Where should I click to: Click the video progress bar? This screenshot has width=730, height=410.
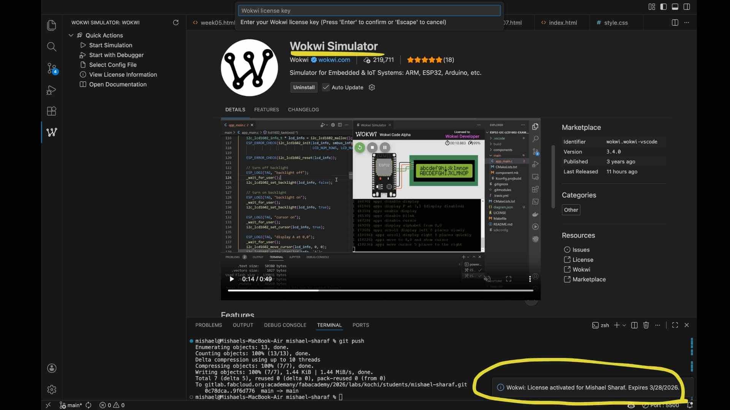click(380, 290)
